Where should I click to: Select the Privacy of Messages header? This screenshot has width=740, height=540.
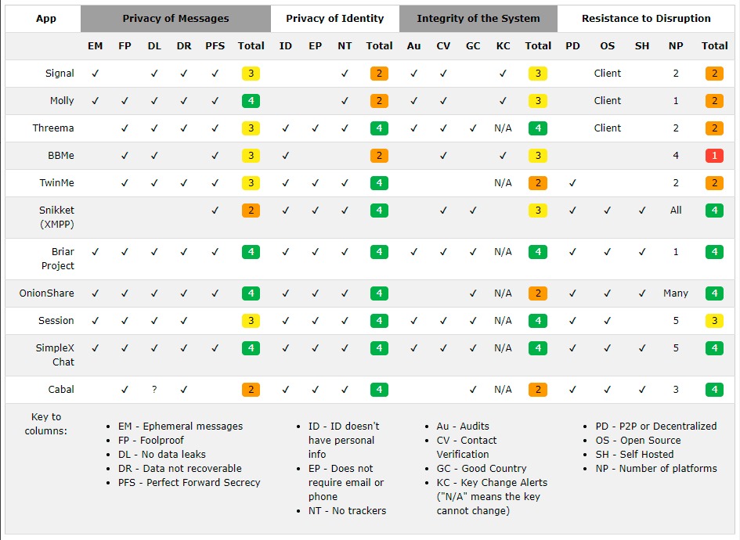pos(175,19)
